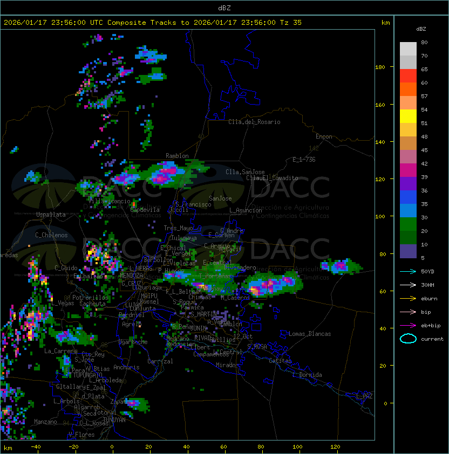Click the MAIPU map label

click(149, 296)
